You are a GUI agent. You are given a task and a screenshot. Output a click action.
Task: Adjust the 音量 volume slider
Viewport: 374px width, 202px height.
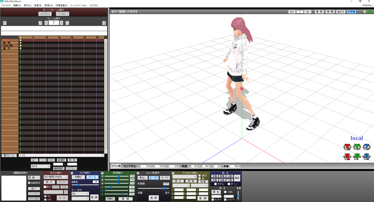point(238,195)
